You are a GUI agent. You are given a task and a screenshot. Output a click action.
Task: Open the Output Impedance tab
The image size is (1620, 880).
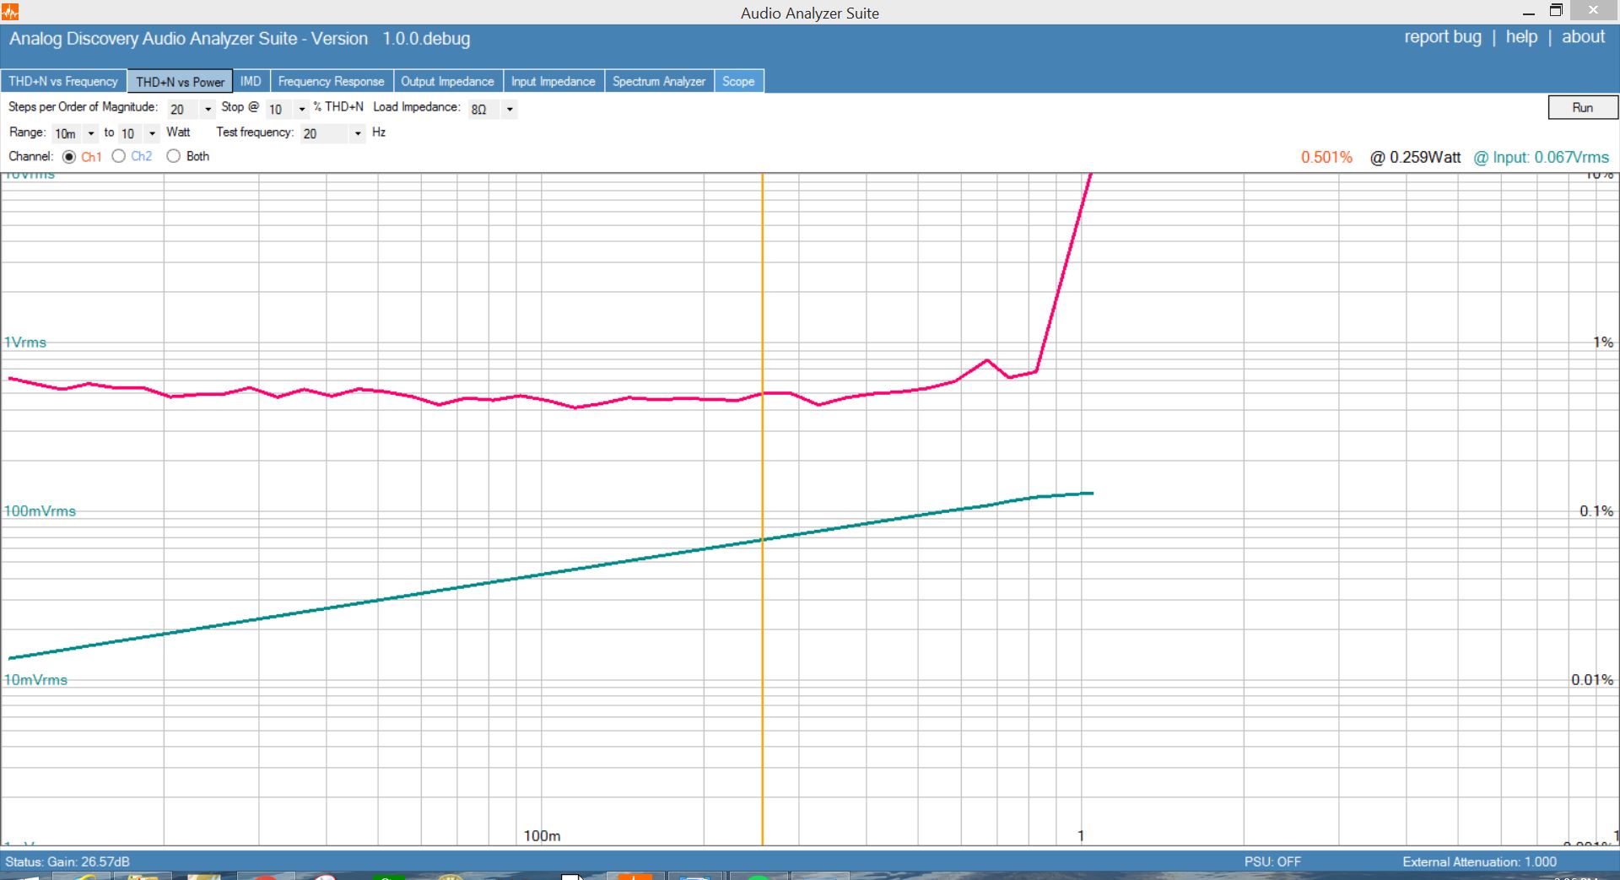[x=447, y=81]
